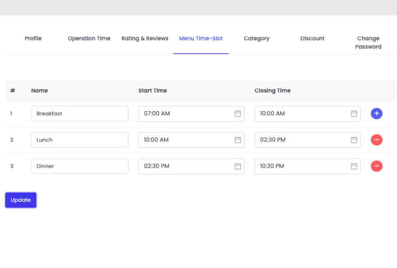Viewport: 397px width, 268px height.
Task: Open calendar icon for Breakfast start time
Action: click(x=238, y=114)
